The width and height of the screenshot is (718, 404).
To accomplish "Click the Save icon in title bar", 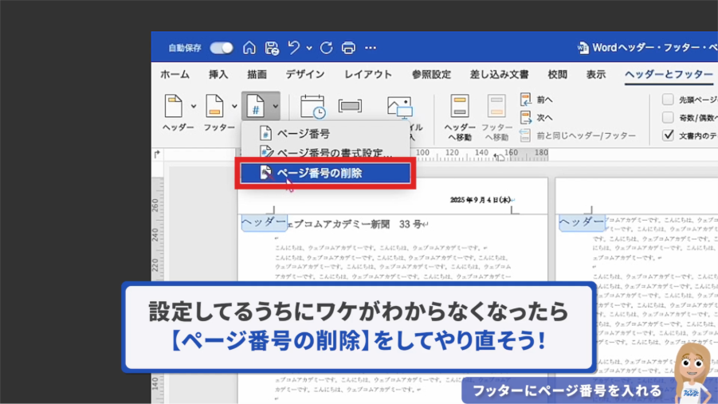I will 272,48.
